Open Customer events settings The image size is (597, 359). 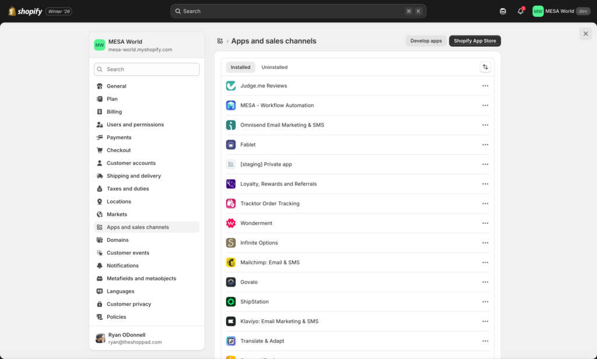146,253
